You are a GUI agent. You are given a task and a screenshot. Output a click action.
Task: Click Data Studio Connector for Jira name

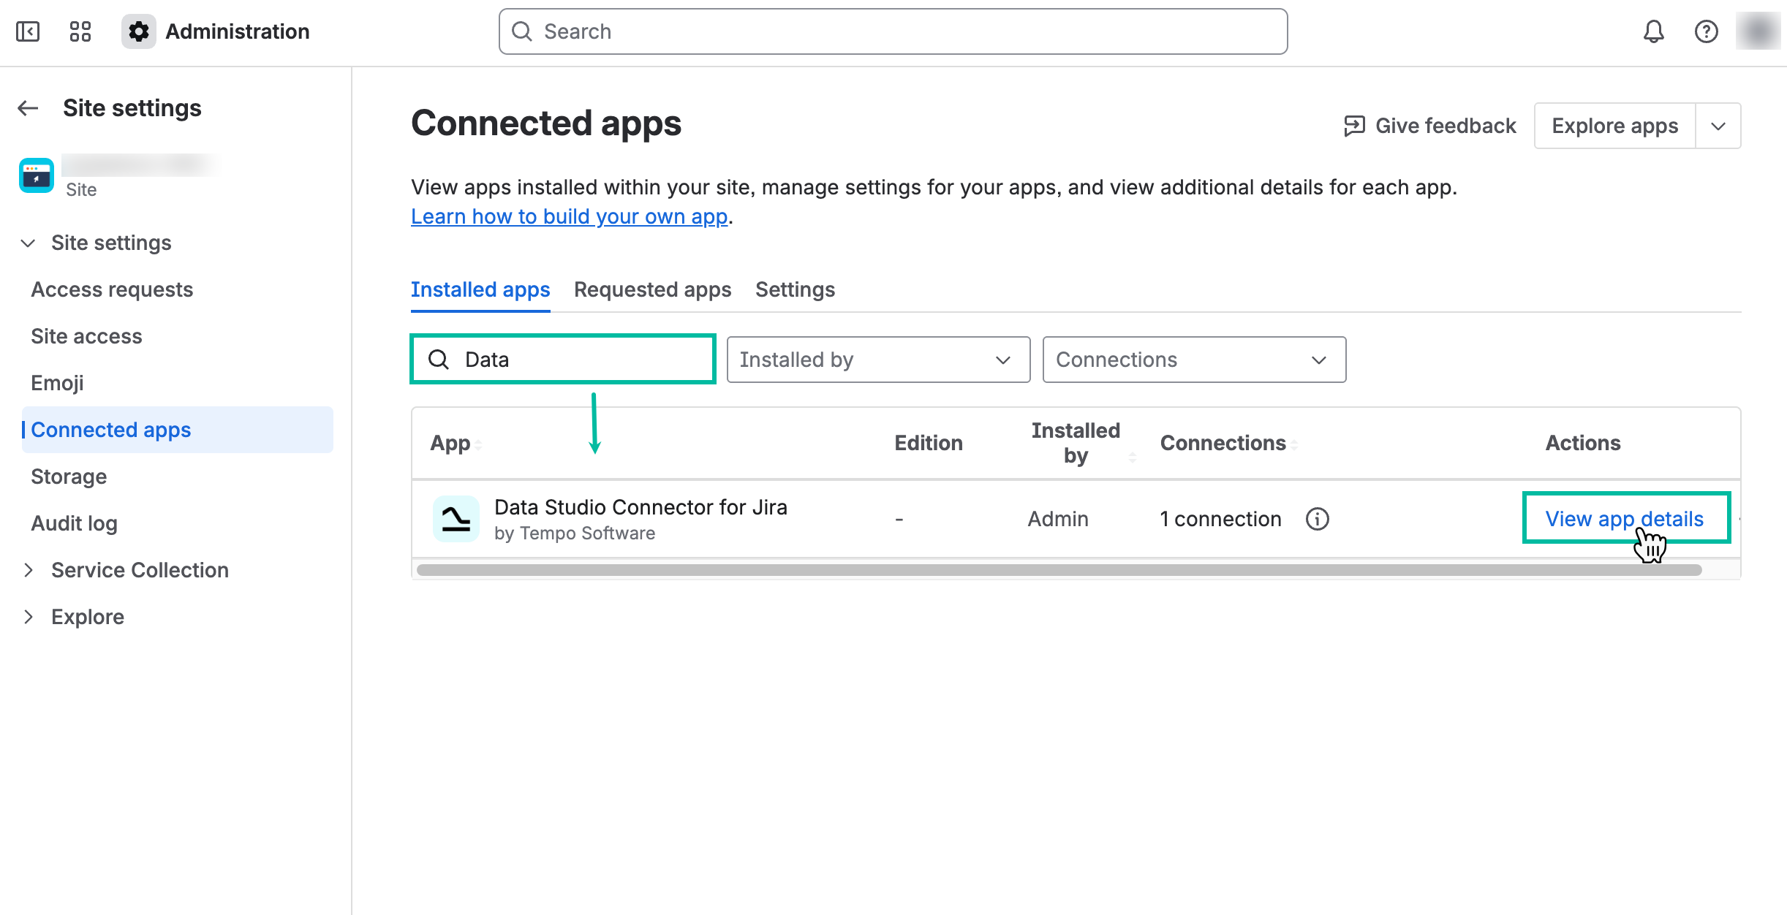641,507
